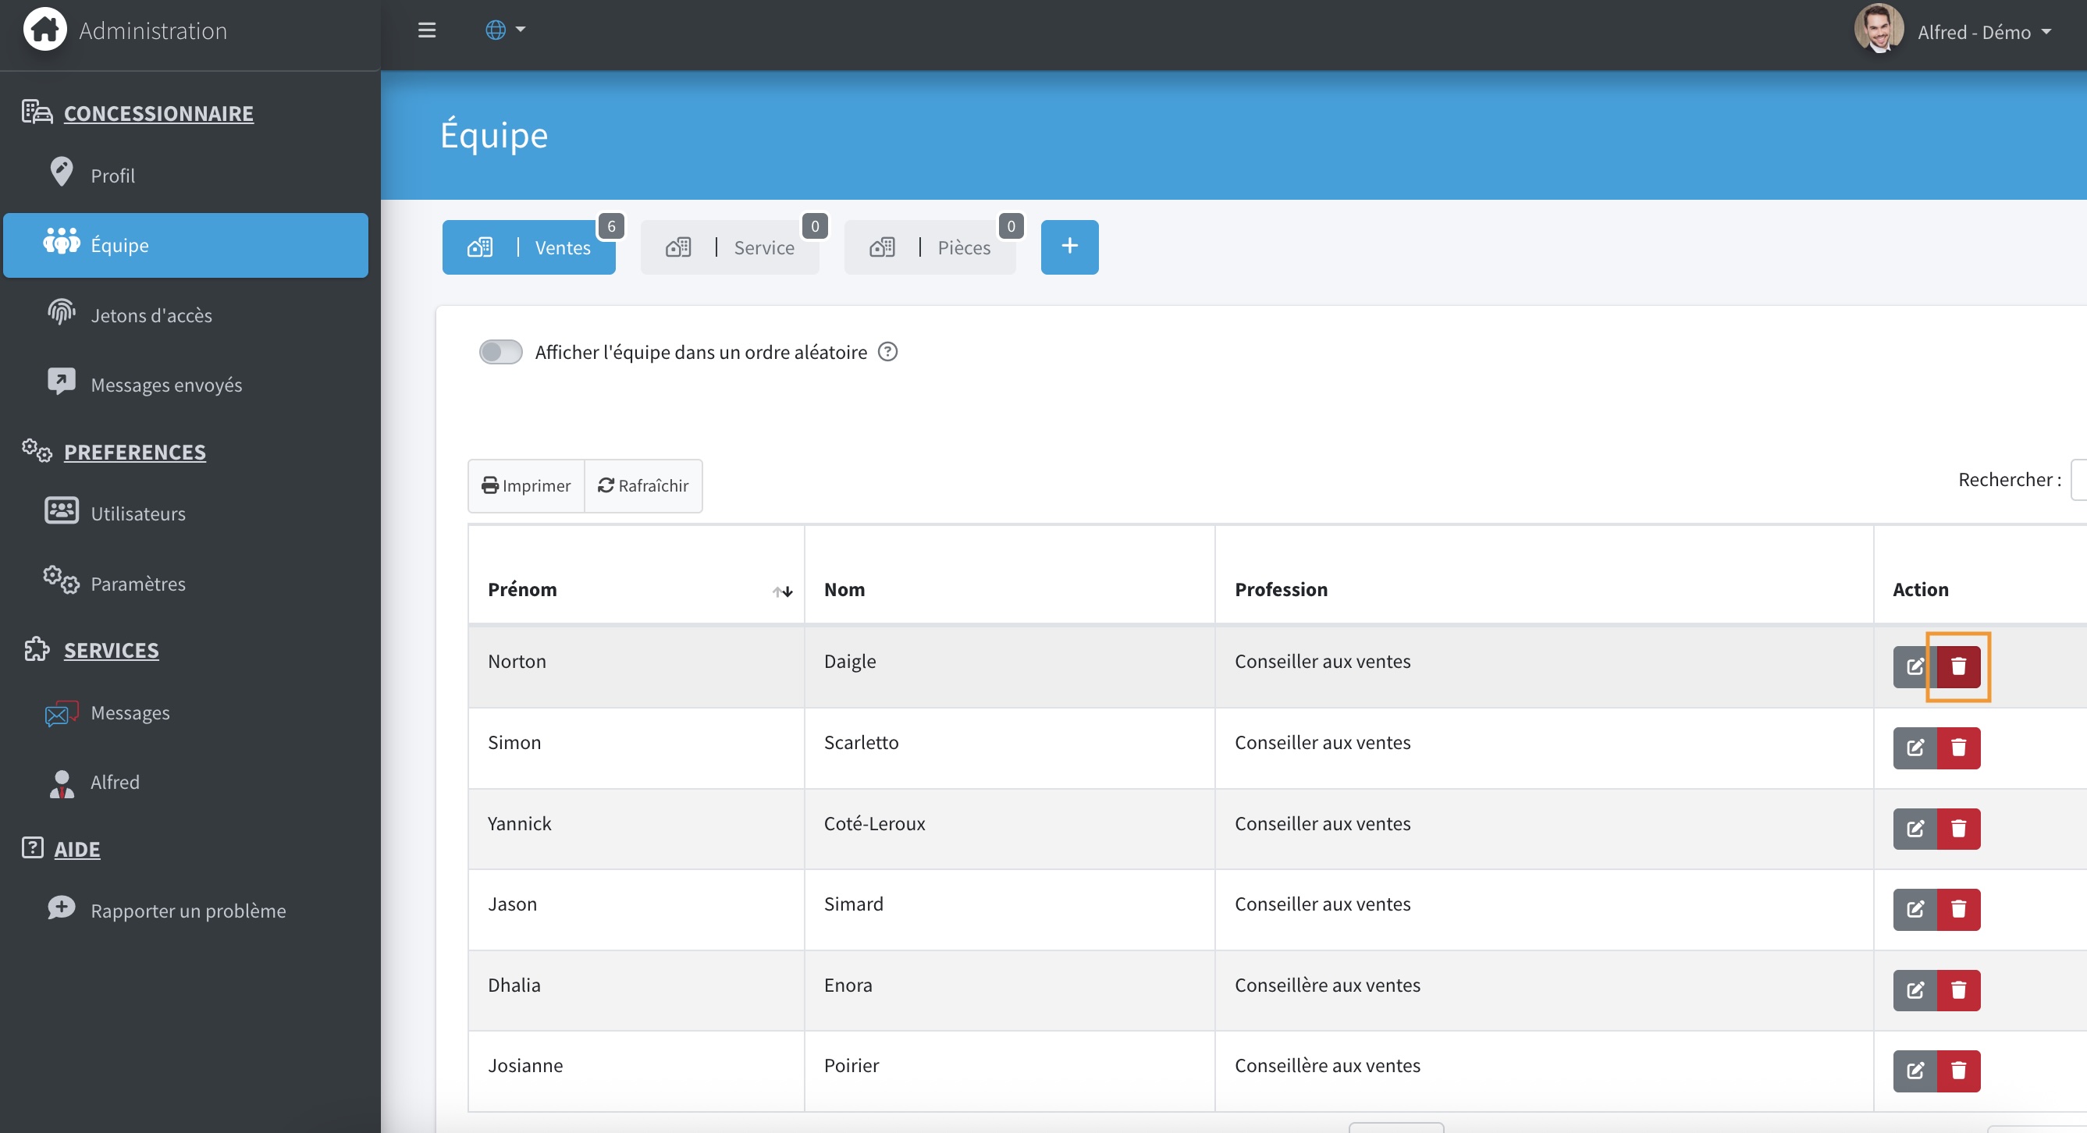
Task: Click the help question mark beside random order
Action: pos(887,351)
